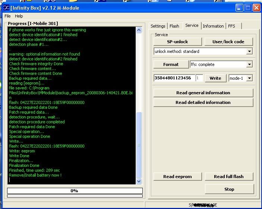
Task: Click the Format button
Action: click(171, 64)
